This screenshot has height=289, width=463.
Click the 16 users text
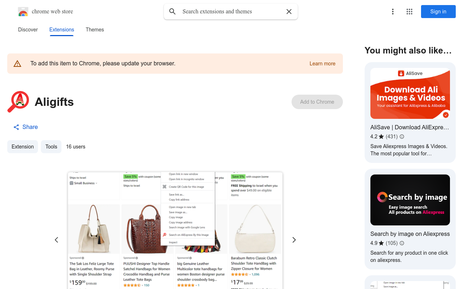tap(76, 147)
